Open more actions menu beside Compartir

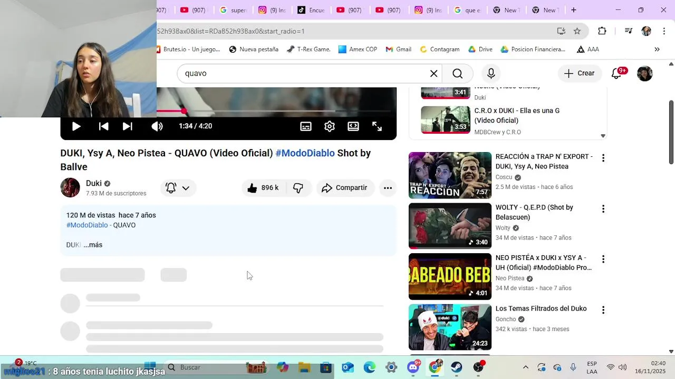point(388,188)
